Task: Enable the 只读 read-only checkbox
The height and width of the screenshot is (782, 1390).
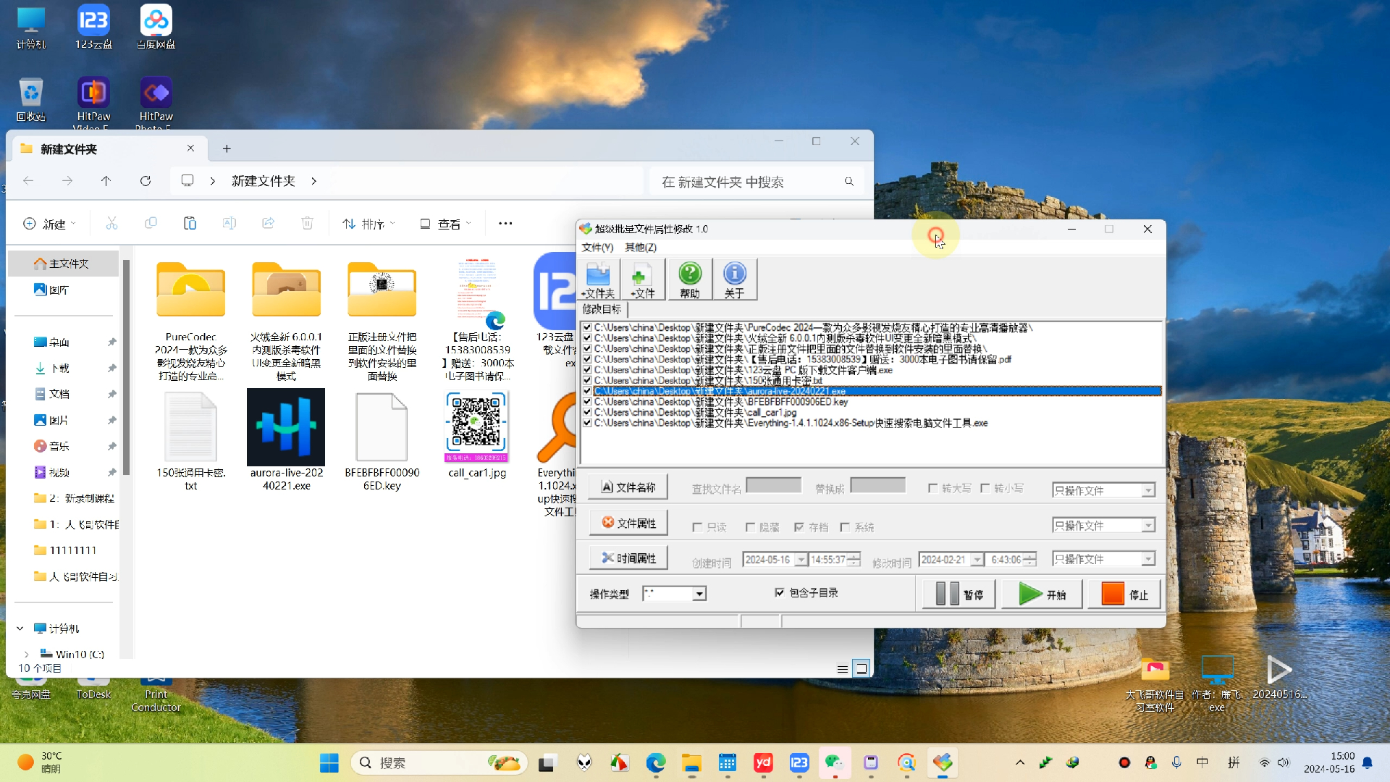Action: [697, 527]
